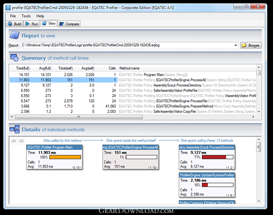Click the EQATEC app icon in title bar
This screenshot has width=273, height=215.
(x=8, y=8)
